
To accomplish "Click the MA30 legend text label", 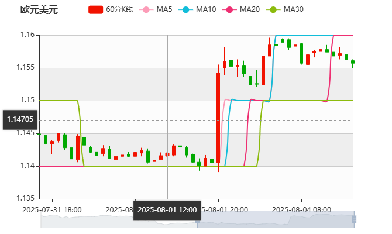I will pos(293,9).
